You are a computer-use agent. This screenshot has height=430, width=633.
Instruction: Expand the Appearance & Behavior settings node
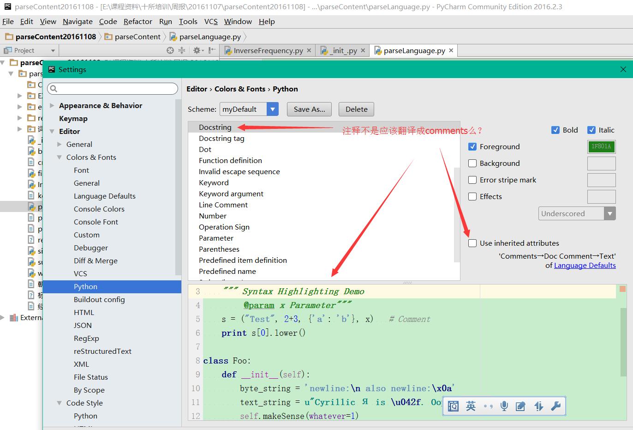[x=52, y=106]
